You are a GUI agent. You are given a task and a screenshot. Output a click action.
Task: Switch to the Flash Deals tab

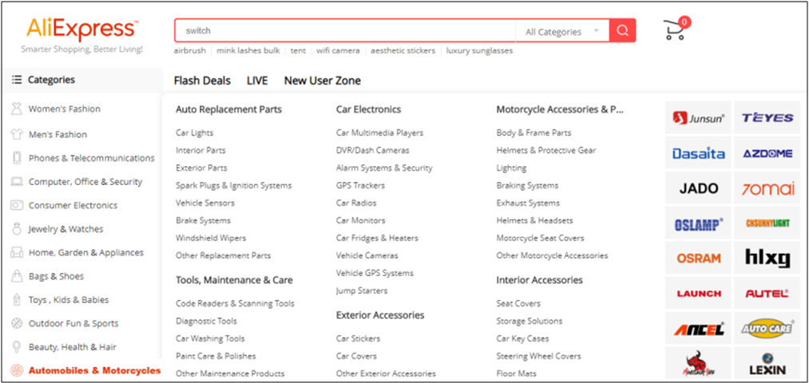202,81
